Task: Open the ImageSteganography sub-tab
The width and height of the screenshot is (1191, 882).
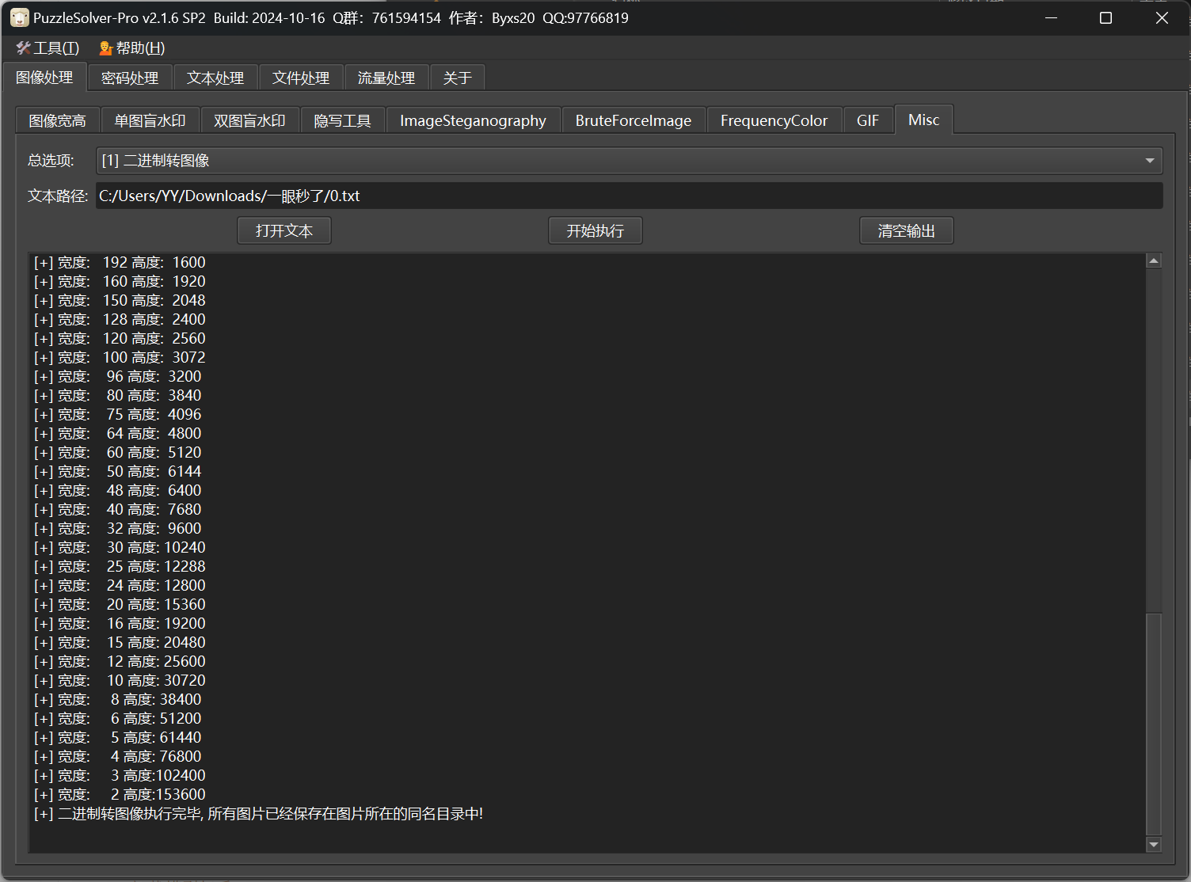Action: (x=473, y=120)
